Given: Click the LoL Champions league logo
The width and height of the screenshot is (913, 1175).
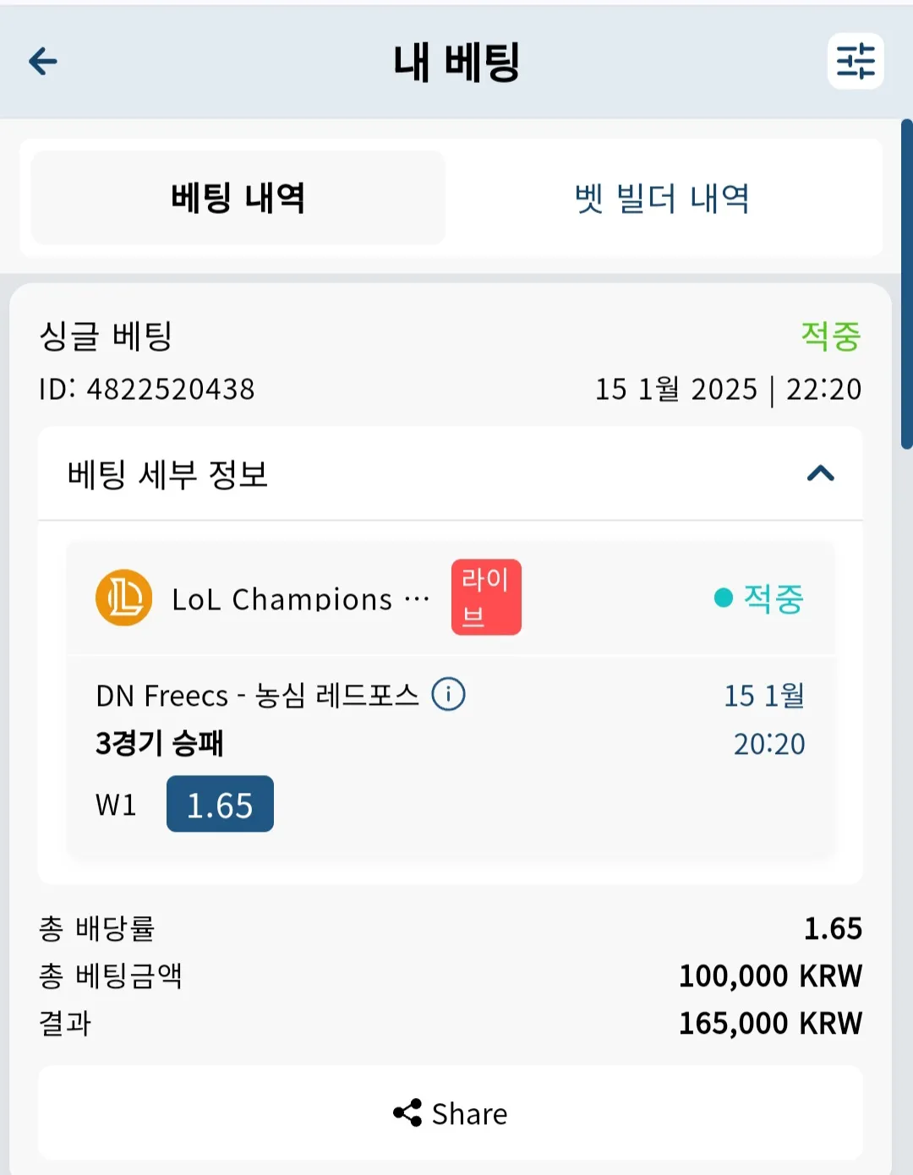Looking at the screenshot, I should (124, 598).
